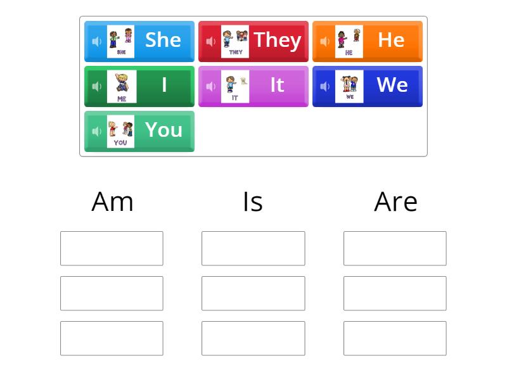Play audio on the "You" tile
507x380 pixels.
click(96, 131)
